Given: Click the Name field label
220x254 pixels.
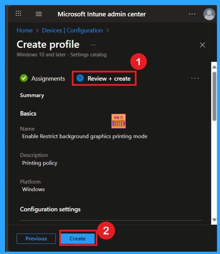Looking at the screenshot, I should [27, 129].
